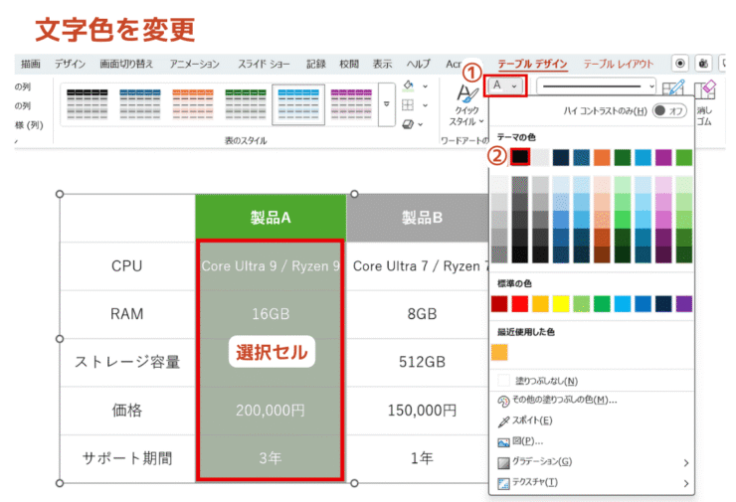The image size is (736, 502).
Task: Open the アニメーション ribbon tab
Action: click(195, 63)
